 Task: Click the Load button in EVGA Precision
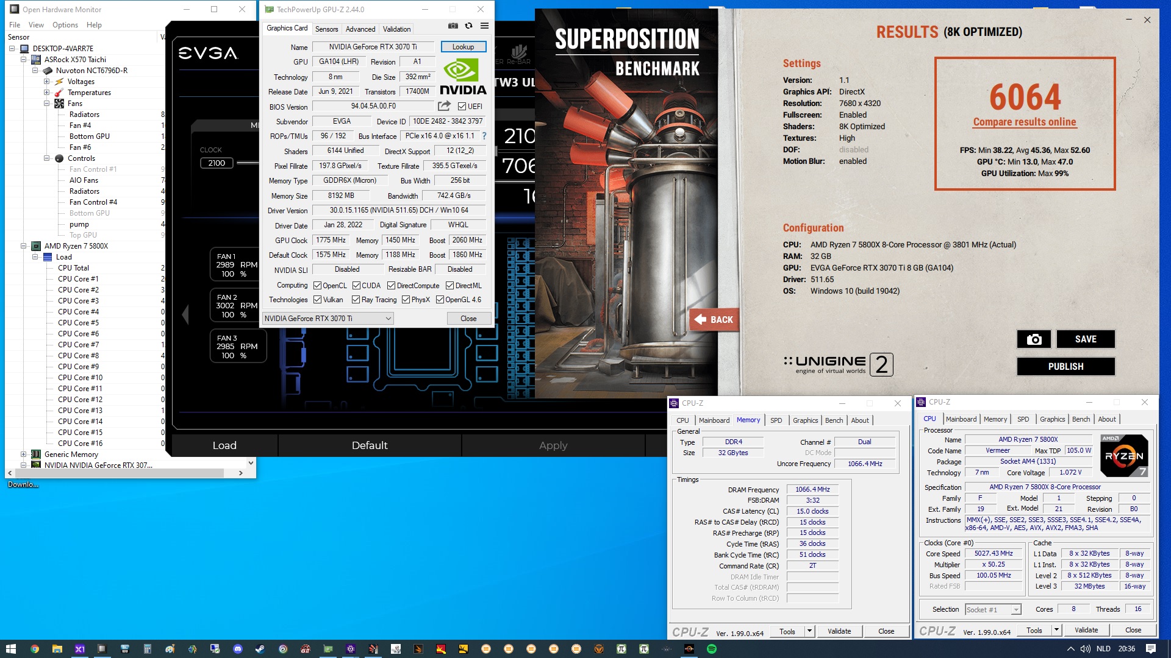[x=224, y=445]
